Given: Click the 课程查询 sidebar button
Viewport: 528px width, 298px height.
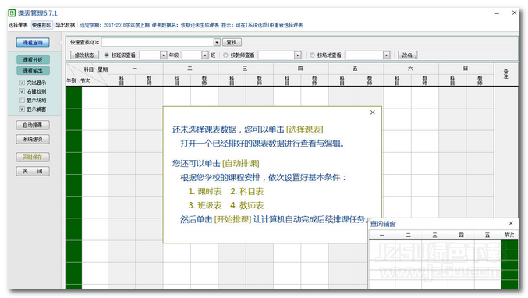Looking at the screenshot, I should click(x=33, y=42).
